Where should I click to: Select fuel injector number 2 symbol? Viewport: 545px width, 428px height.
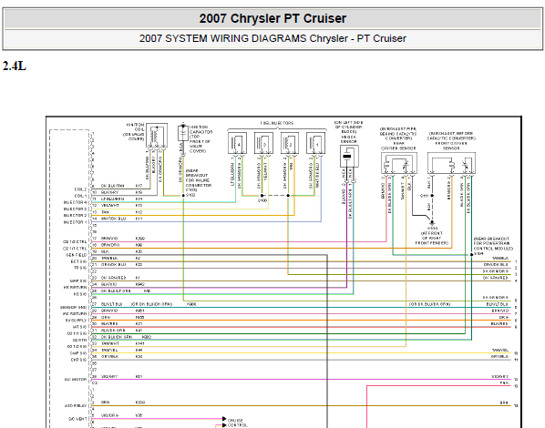(x=290, y=143)
